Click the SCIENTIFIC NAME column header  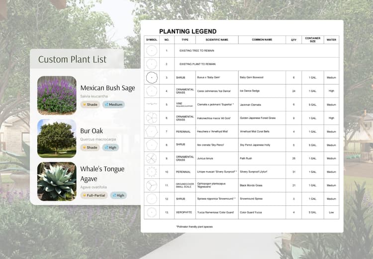point(217,40)
